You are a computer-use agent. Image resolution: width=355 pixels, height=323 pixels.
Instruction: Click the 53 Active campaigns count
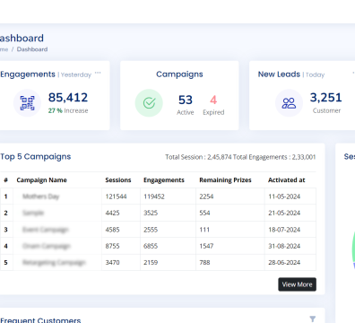[x=186, y=100]
